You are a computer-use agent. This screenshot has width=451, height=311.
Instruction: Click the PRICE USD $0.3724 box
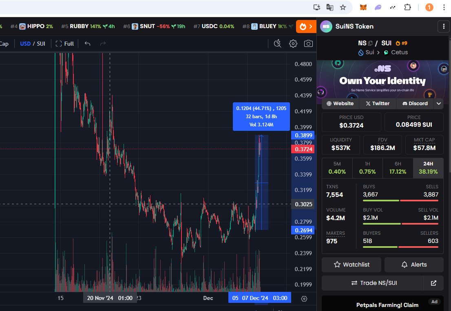[x=351, y=121]
